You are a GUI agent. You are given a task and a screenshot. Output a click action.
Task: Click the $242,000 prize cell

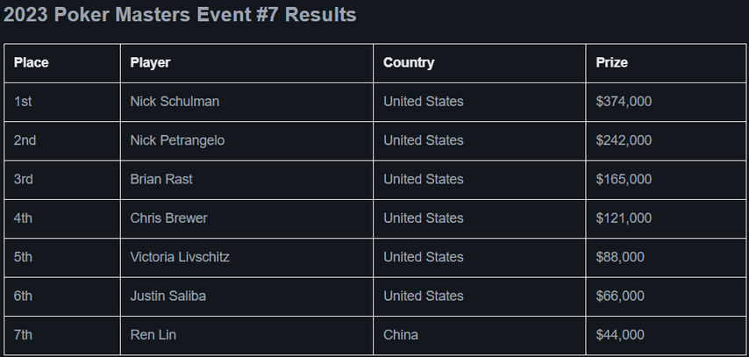pyautogui.click(x=666, y=141)
